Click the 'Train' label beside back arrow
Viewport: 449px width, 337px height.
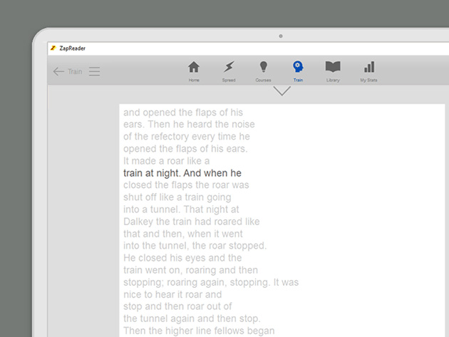75,71
